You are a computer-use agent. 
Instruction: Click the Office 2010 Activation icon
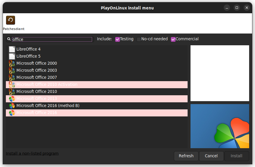[12, 84]
